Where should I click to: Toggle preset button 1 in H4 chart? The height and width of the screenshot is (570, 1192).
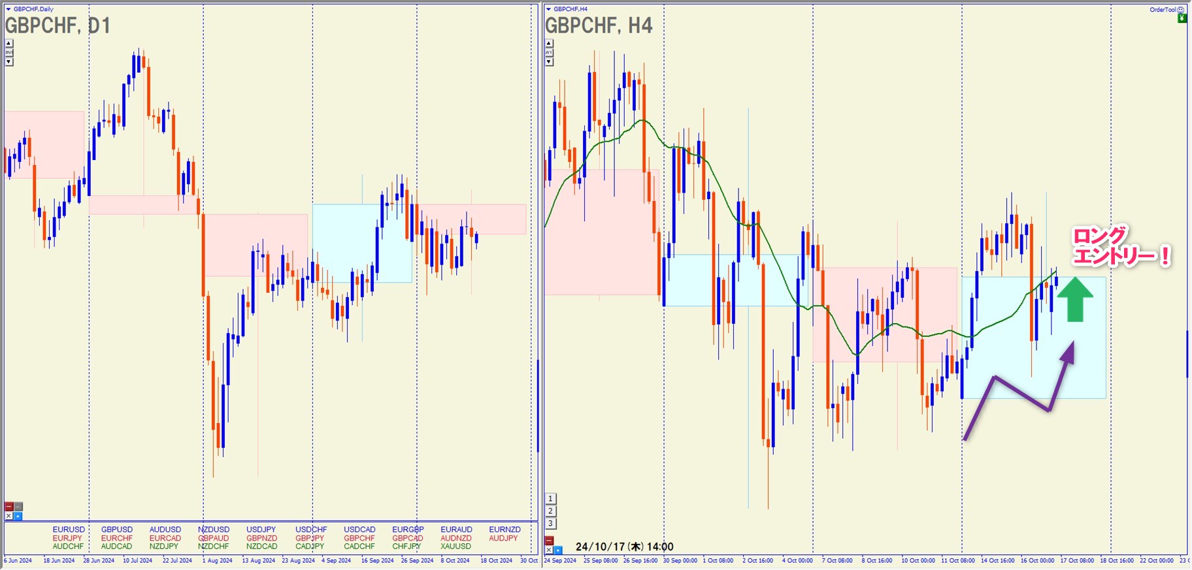550,499
